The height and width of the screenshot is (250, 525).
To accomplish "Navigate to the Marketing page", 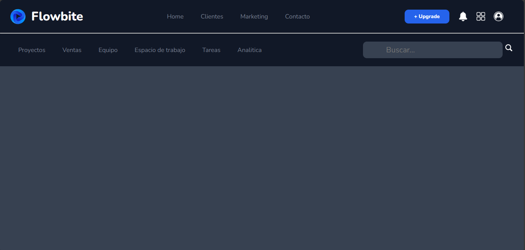I will pyautogui.click(x=254, y=16).
